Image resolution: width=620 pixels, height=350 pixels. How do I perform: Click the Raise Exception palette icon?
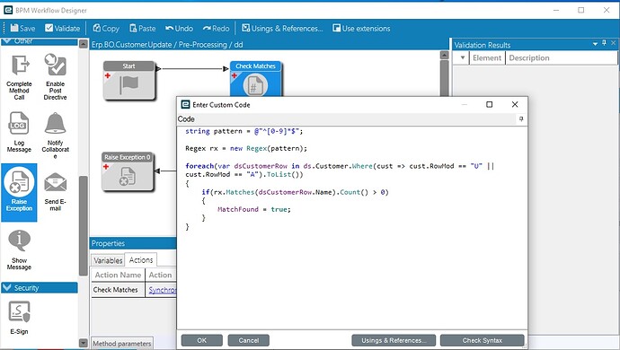(x=19, y=182)
